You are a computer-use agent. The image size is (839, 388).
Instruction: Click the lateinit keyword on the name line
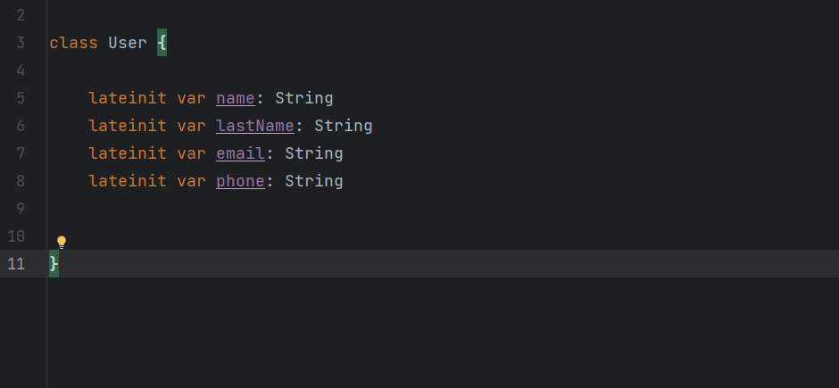128,98
